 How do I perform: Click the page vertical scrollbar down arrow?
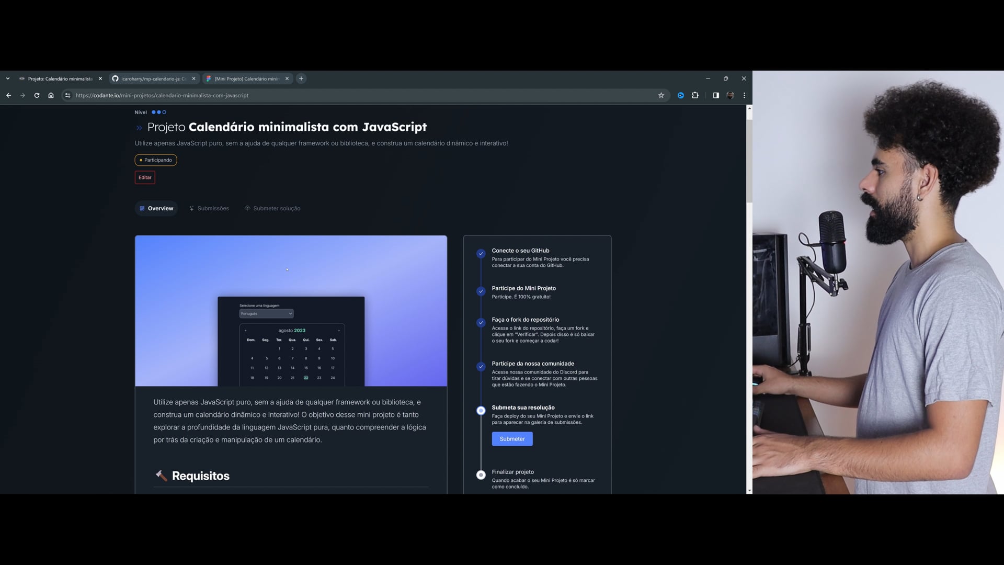[x=749, y=491]
